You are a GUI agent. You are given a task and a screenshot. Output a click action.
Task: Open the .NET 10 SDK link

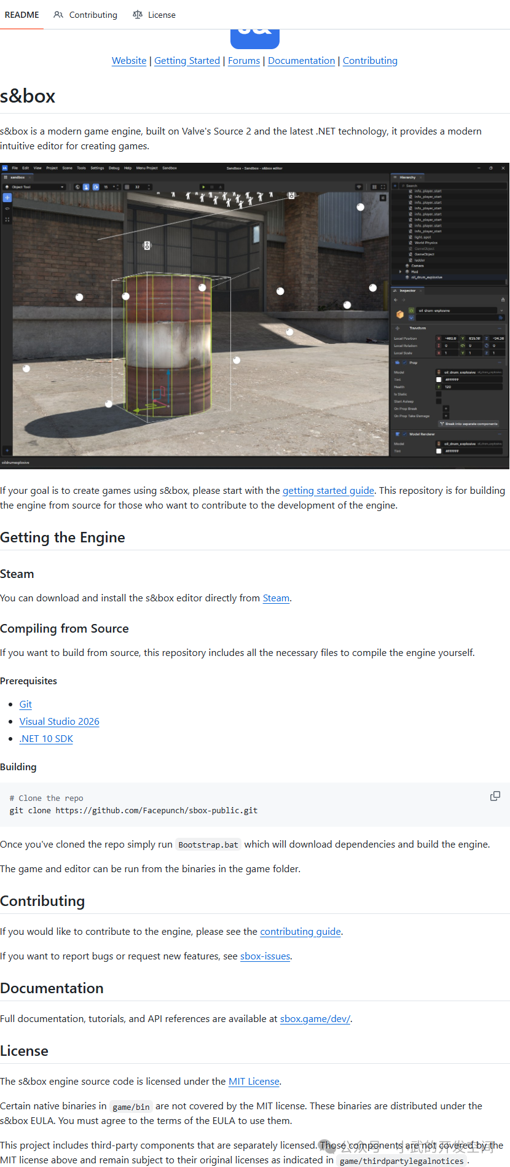click(46, 739)
